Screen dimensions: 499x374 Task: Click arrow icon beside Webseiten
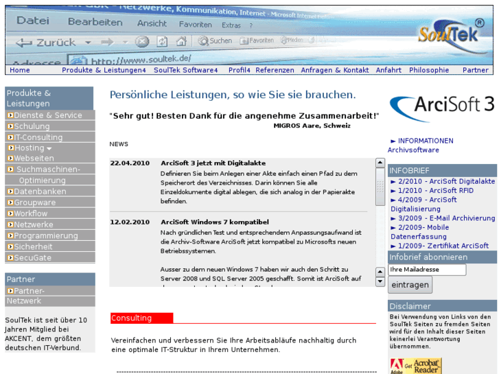[10, 159]
